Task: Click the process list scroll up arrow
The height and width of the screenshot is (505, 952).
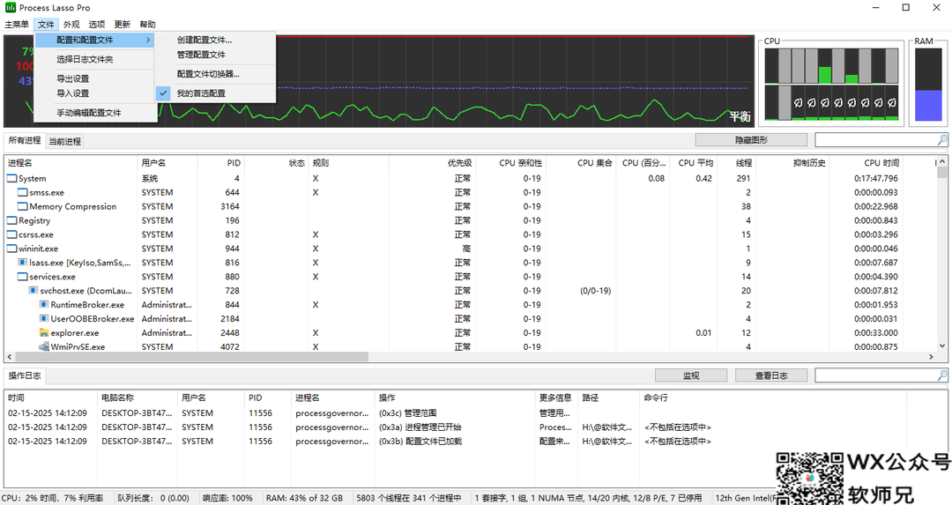Action: [x=941, y=162]
